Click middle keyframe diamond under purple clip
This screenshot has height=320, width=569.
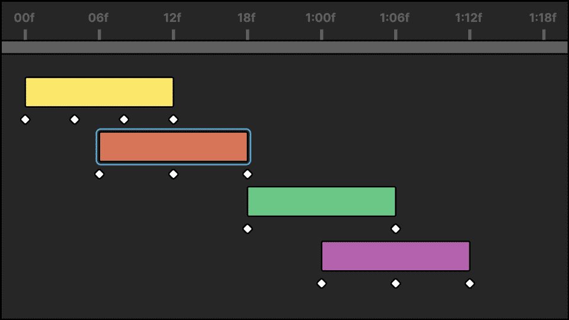tap(395, 283)
